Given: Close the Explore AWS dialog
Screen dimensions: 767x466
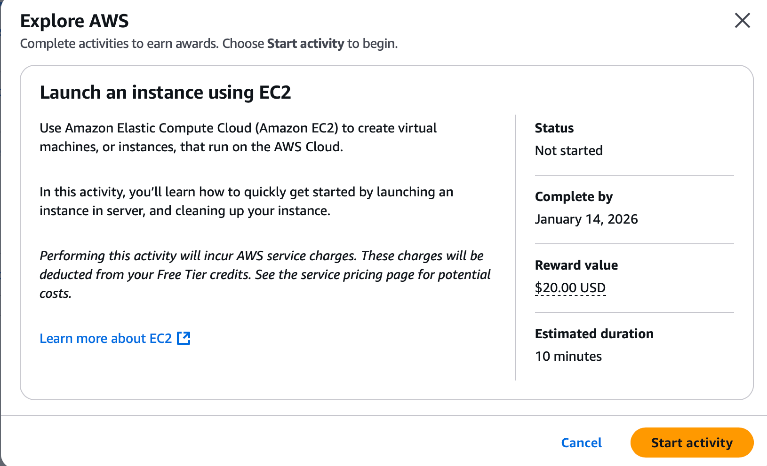Looking at the screenshot, I should [742, 21].
